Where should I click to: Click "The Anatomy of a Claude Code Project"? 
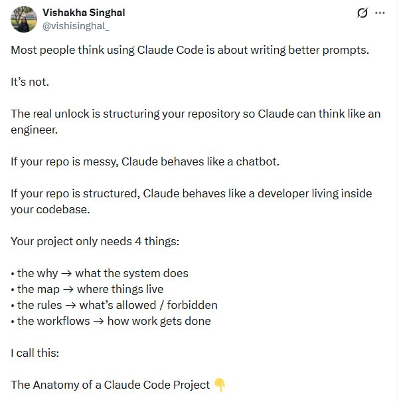point(110,385)
